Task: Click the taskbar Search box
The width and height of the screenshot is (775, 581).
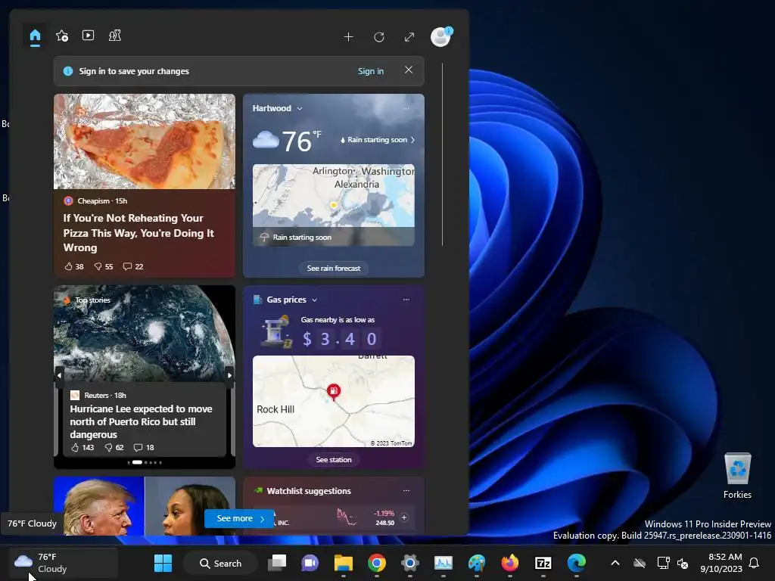Action: pos(220,563)
